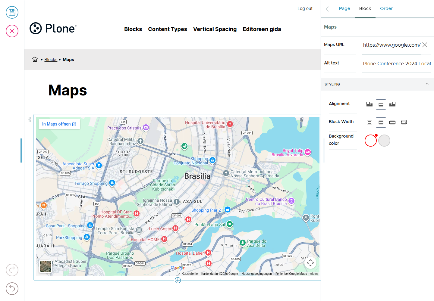
Task: Go to home via breadcrumb house icon
Action: click(35, 59)
